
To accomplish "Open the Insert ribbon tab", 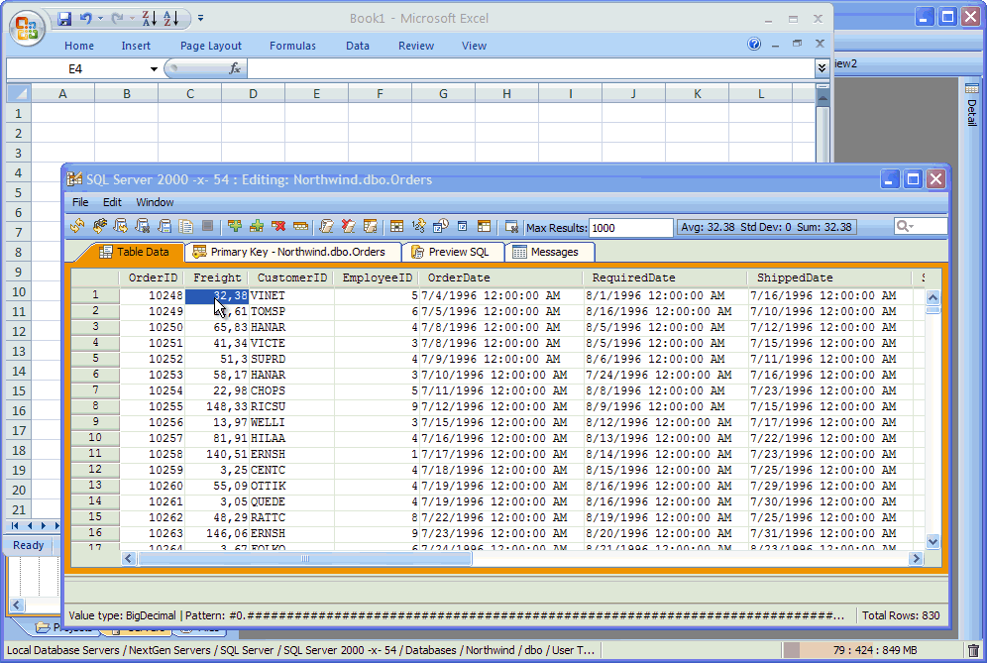I will click(136, 46).
